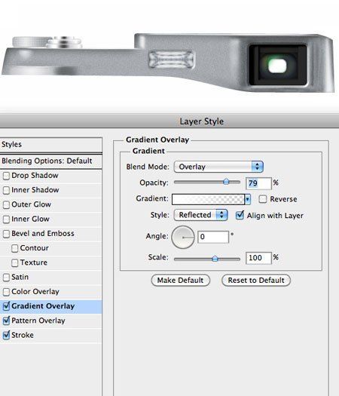Enable the Bevel and Emboss checkbox
The image size is (339, 396).
point(6,234)
